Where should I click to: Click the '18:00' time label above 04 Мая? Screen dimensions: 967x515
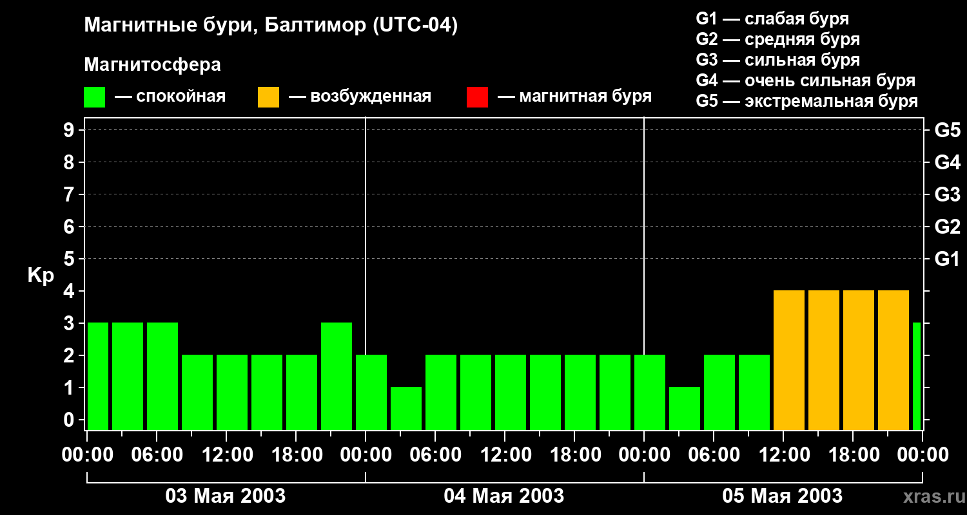[575, 455]
